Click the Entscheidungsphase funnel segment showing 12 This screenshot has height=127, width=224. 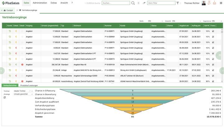(133, 109)
